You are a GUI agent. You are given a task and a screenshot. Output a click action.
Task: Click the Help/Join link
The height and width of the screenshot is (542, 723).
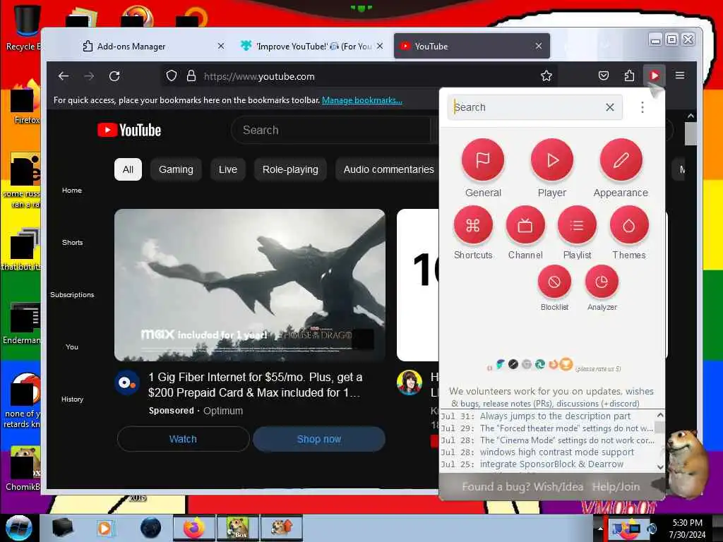[616, 486]
